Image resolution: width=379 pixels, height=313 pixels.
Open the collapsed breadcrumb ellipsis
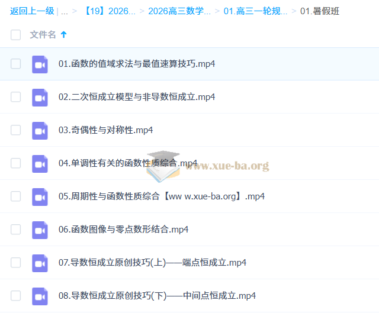(64, 11)
